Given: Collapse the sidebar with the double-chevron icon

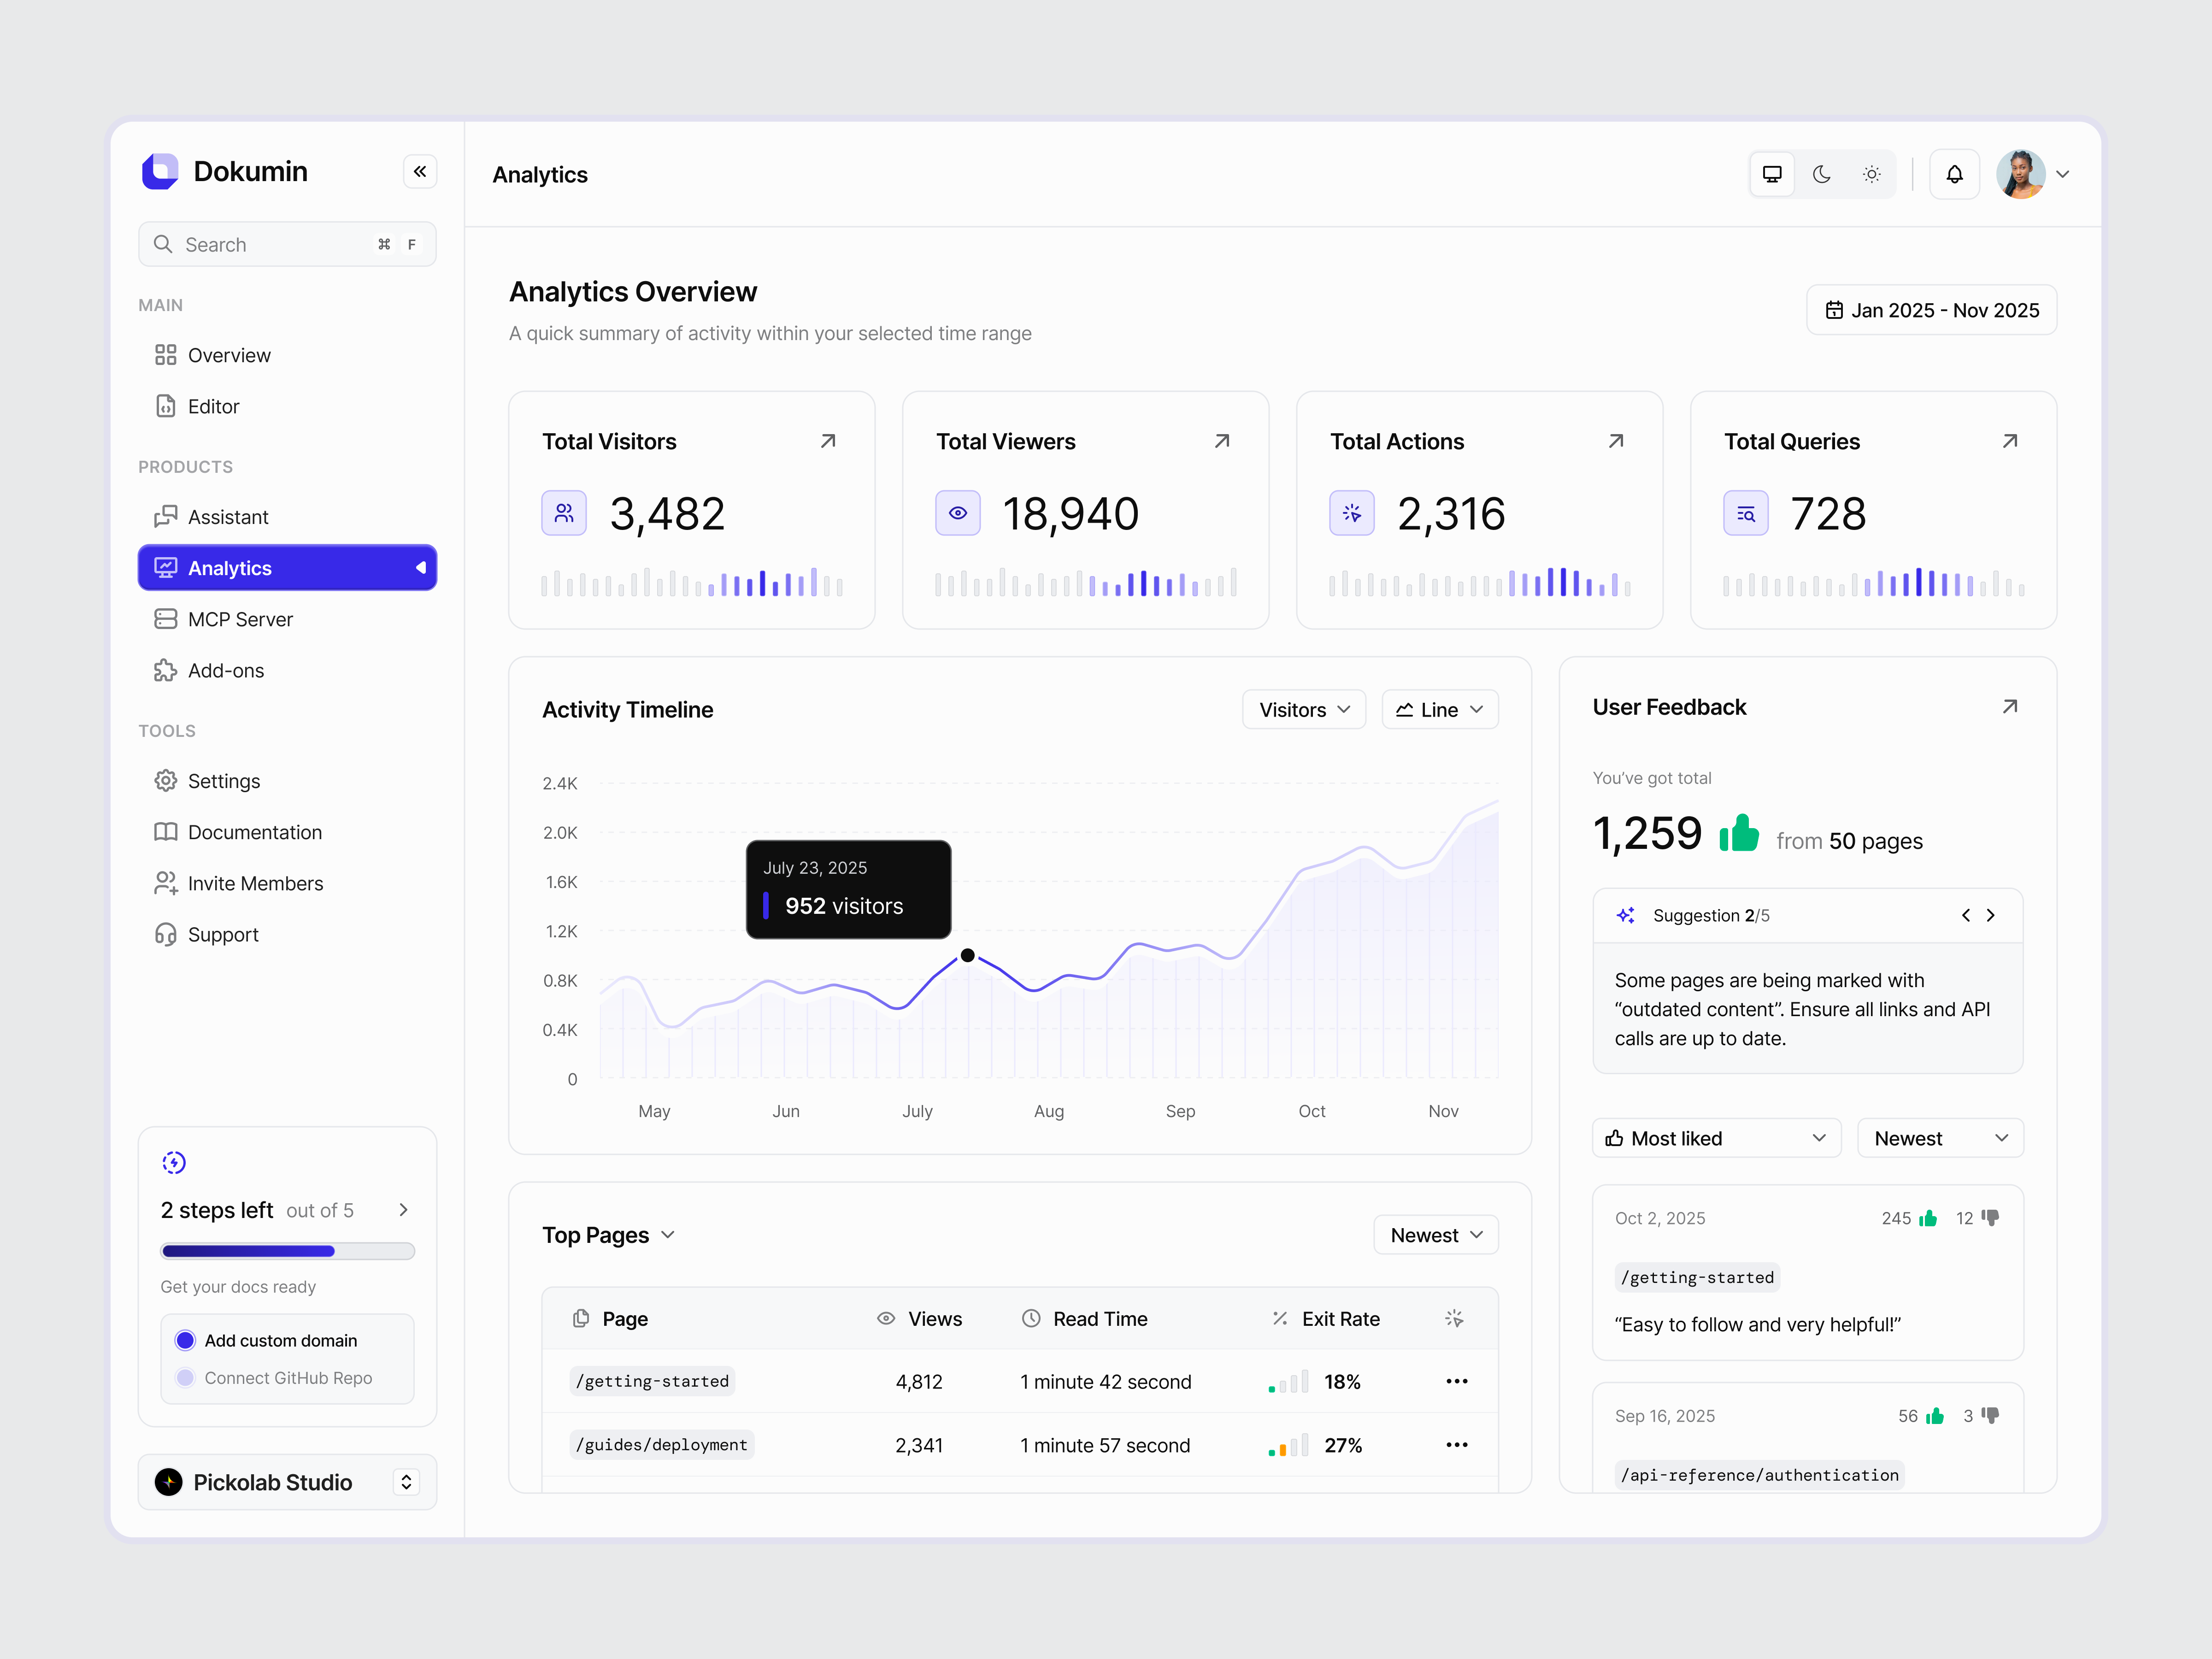Looking at the screenshot, I should [x=420, y=171].
